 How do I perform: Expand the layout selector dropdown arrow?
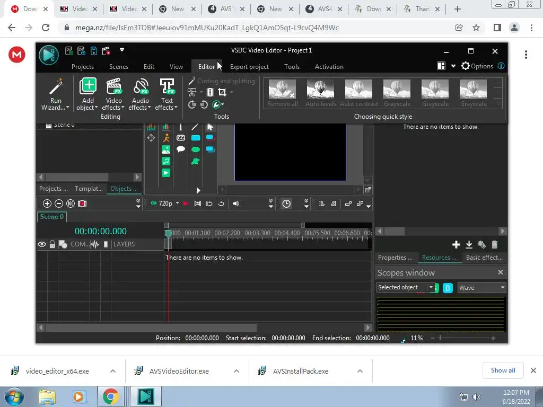(453, 66)
